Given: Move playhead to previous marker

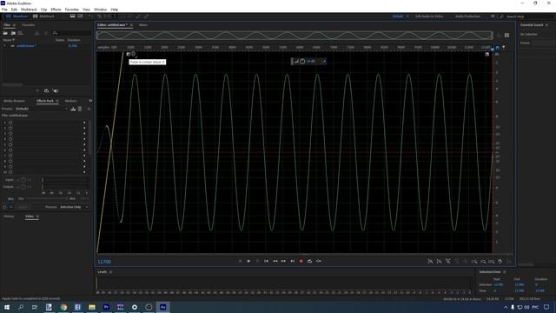Looking at the screenshot, I should [x=267, y=261].
